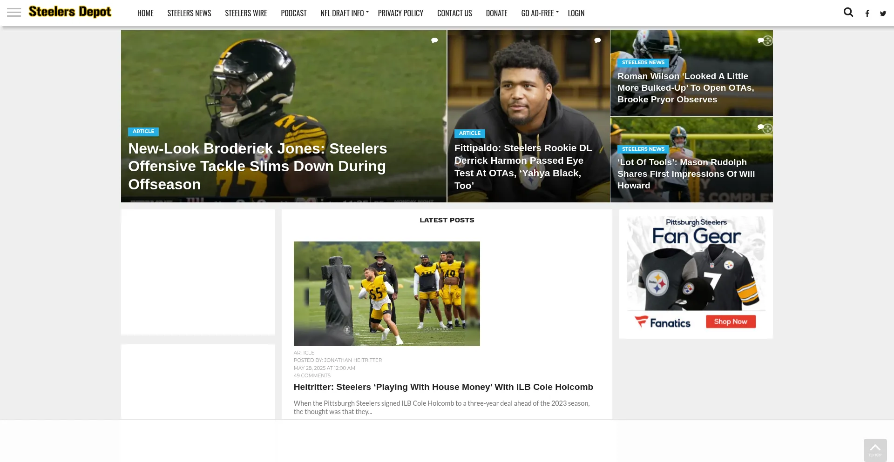The image size is (894, 462).
Task: Click the plus icon on Mason Rudolph card
Action: coord(768,128)
